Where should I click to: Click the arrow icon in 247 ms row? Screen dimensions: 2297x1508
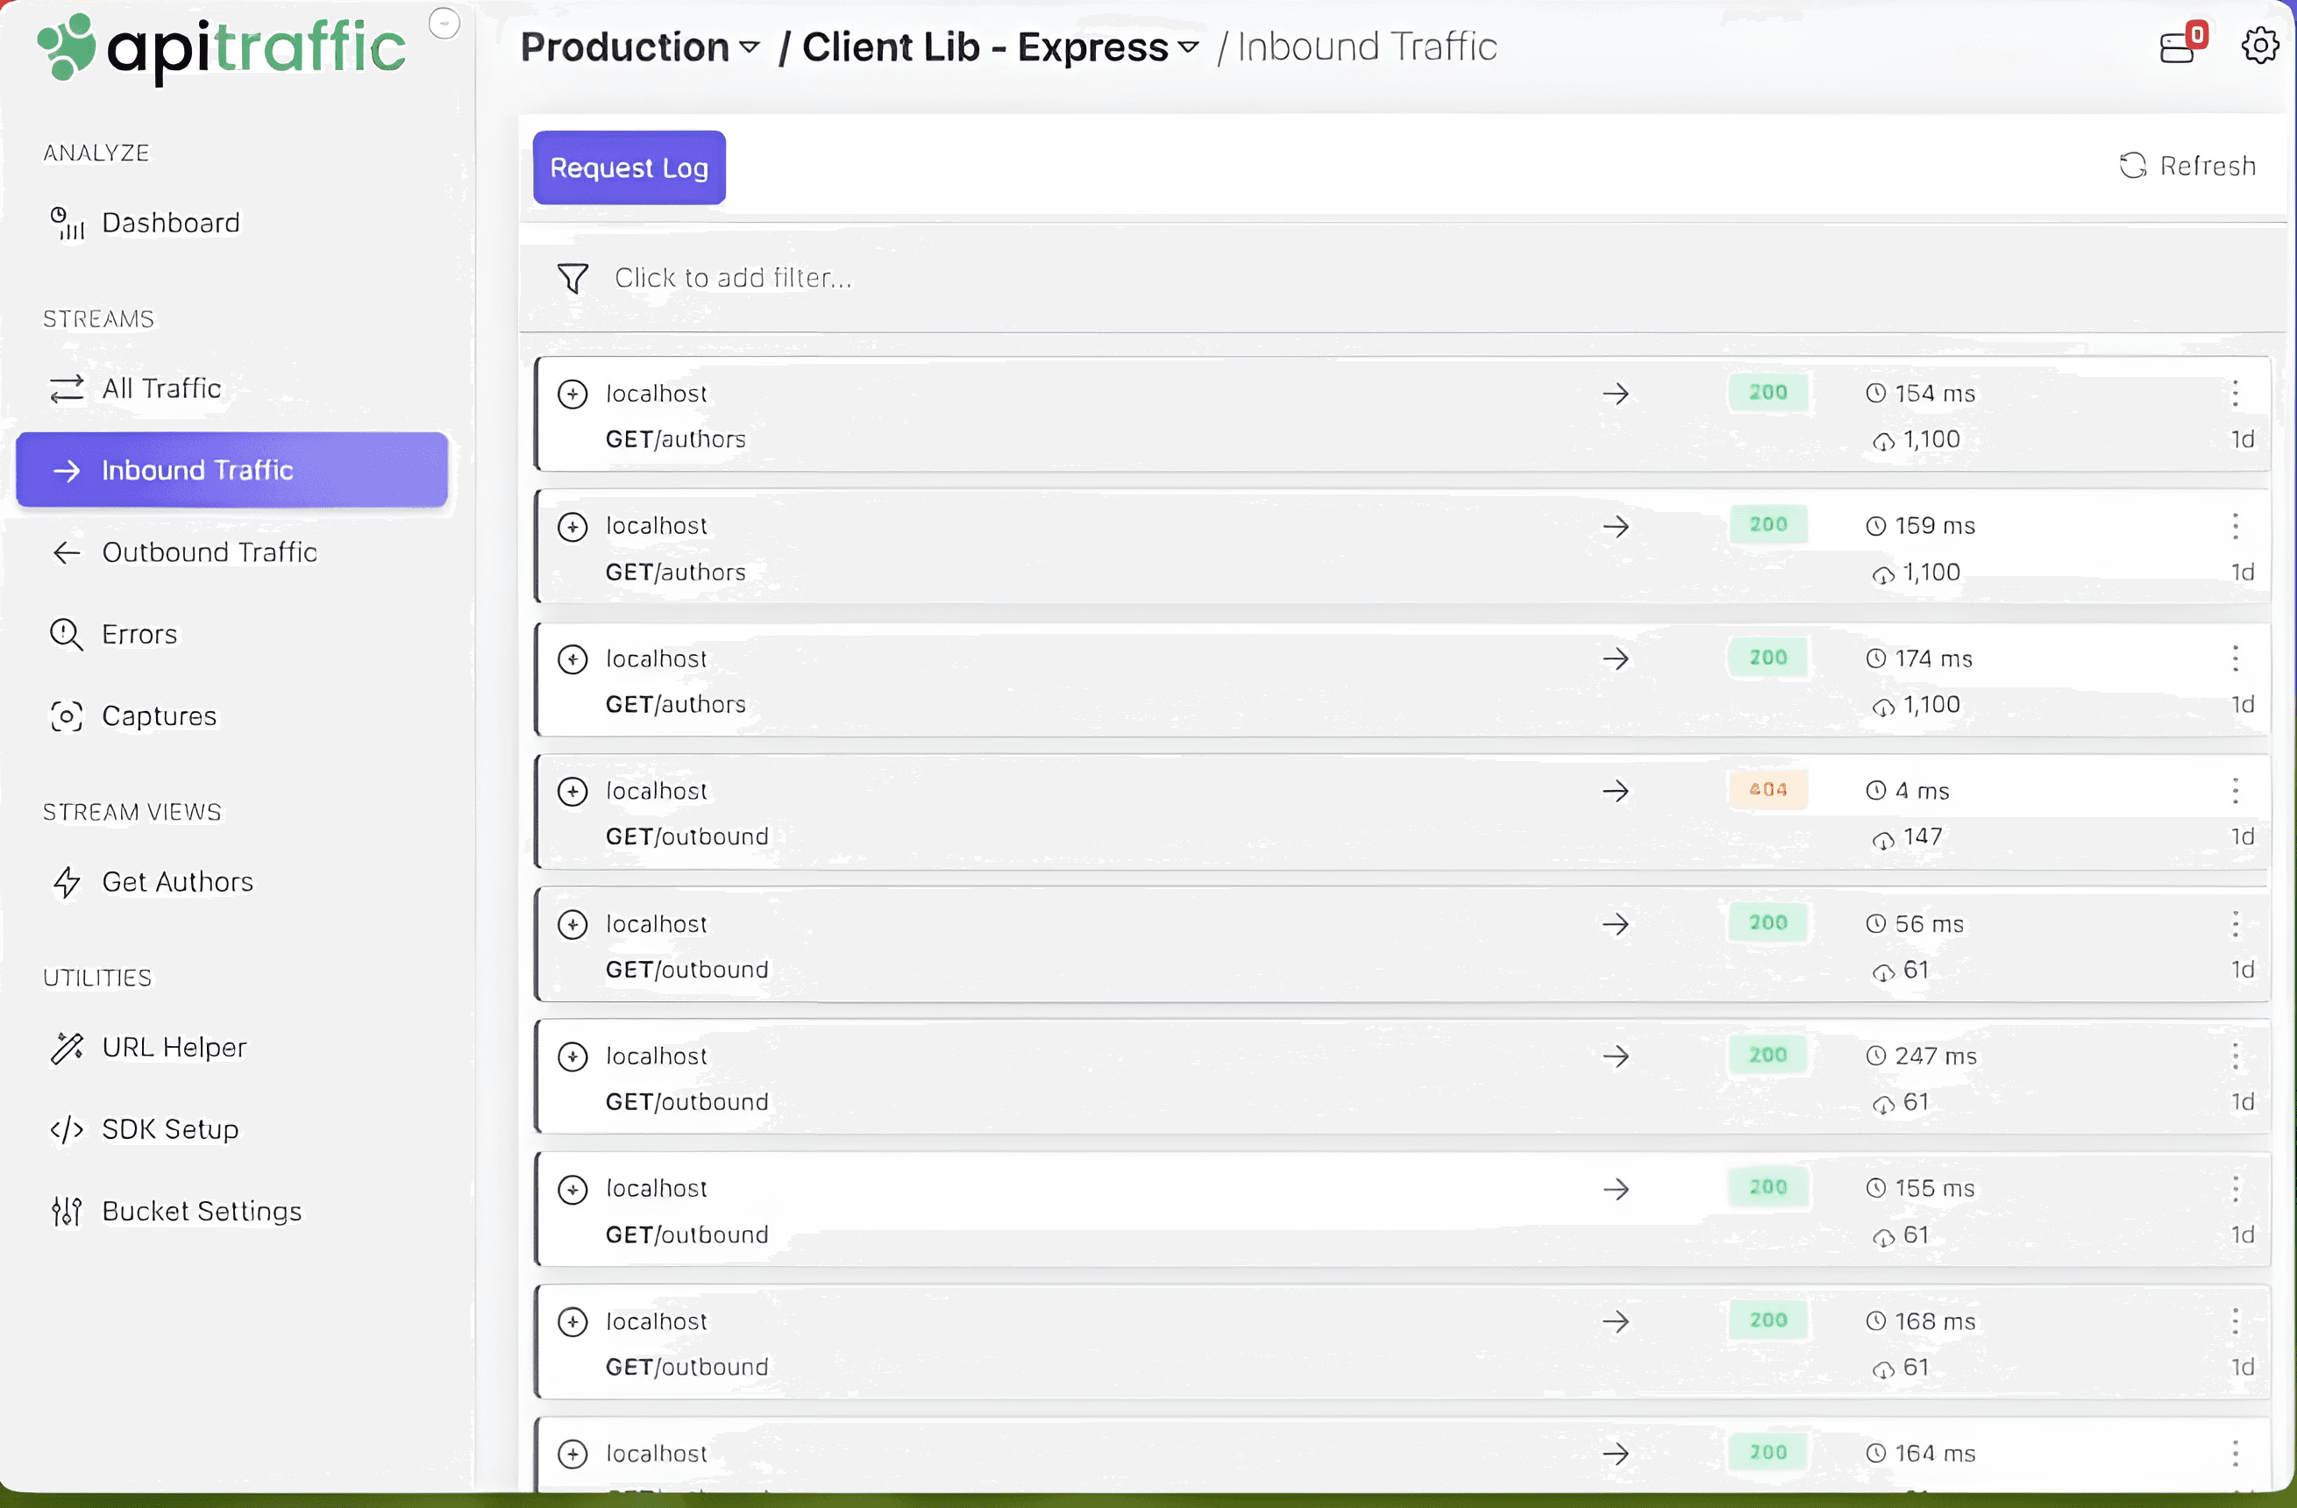pyautogui.click(x=1616, y=1057)
